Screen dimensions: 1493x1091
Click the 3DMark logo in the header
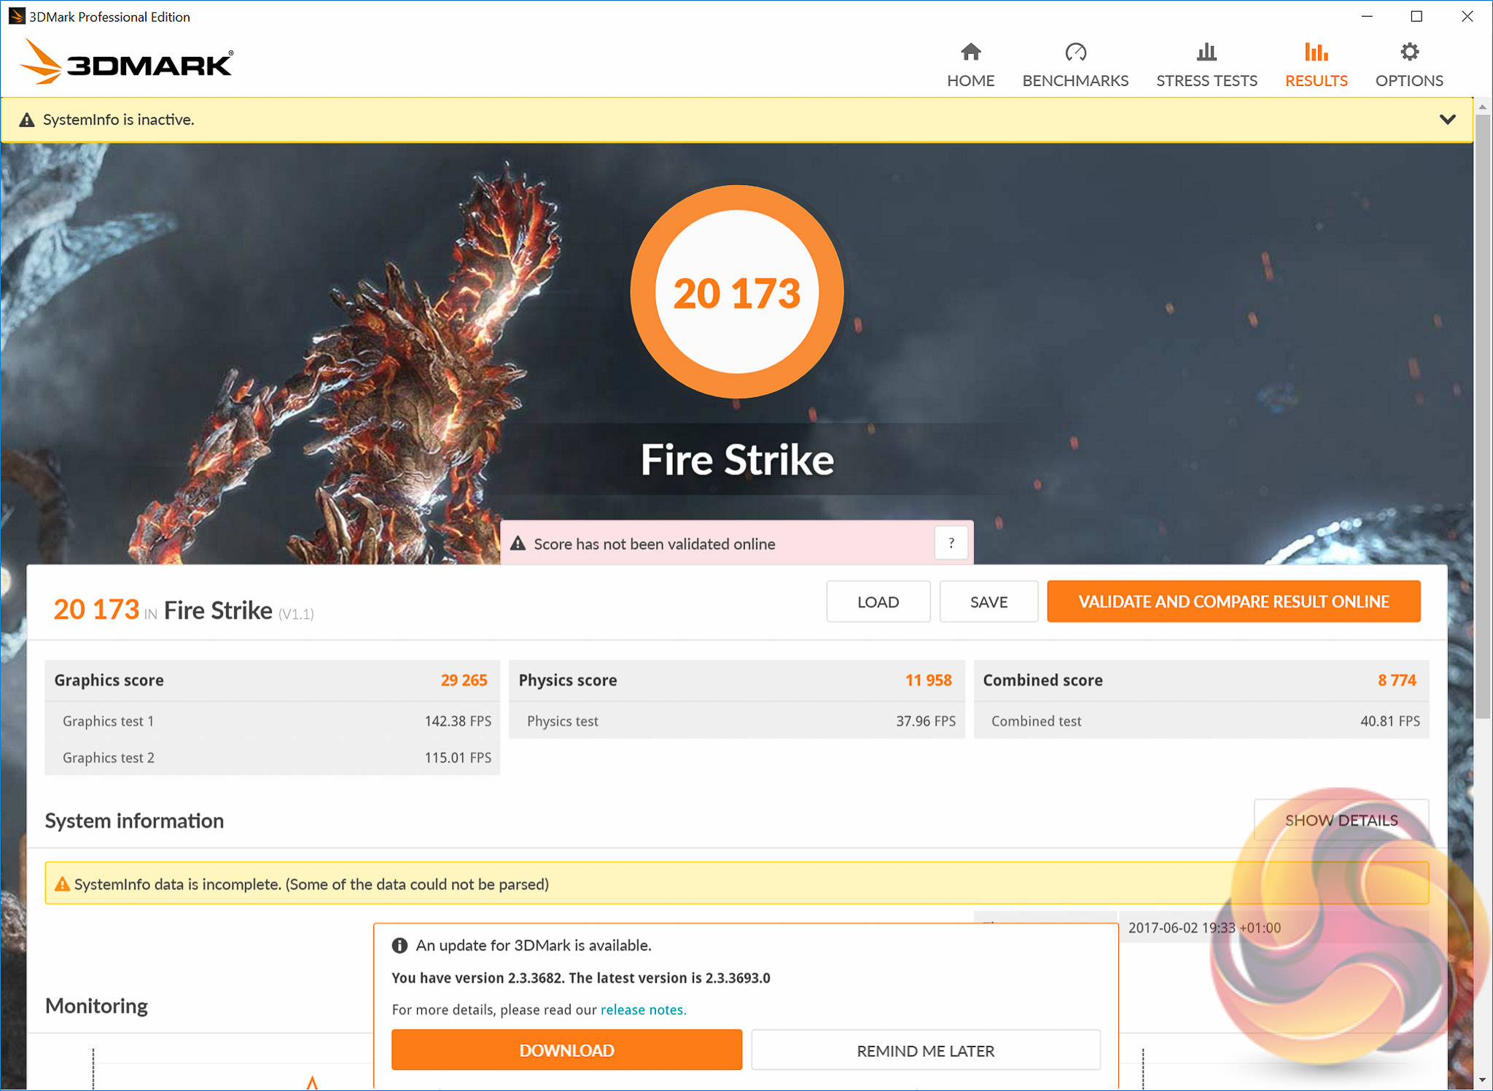(x=127, y=63)
